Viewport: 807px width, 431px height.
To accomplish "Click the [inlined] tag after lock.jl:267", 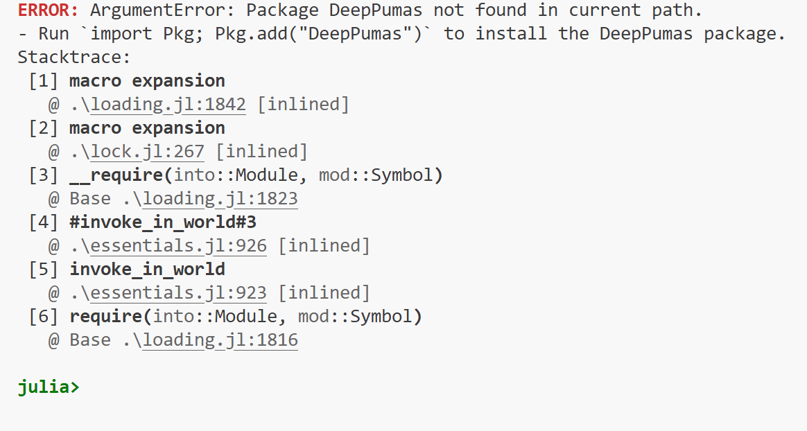I will click(261, 152).
